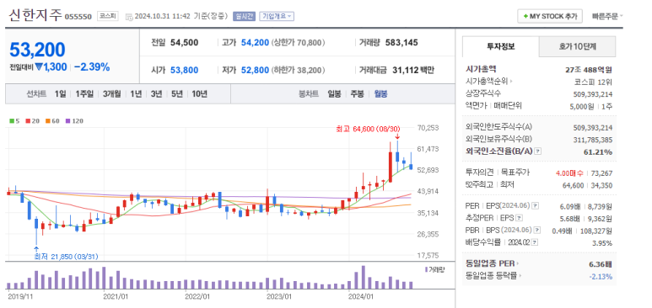Switch to the 호가 10단계 tab
The height and width of the screenshot is (308, 652).
click(x=577, y=46)
